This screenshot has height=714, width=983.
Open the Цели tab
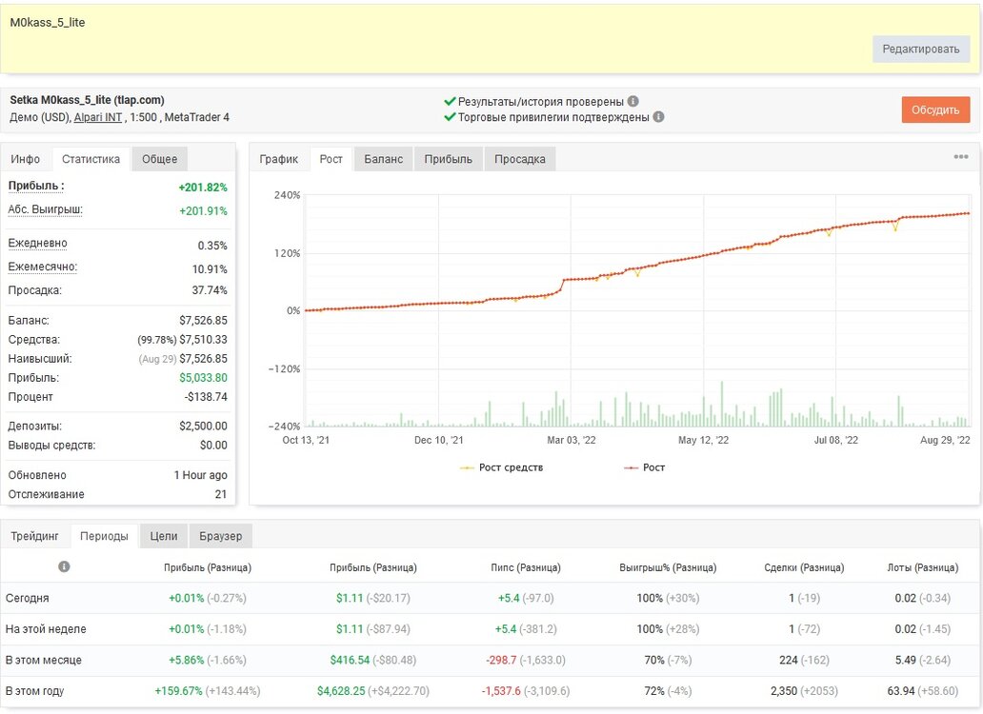coord(164,536)
